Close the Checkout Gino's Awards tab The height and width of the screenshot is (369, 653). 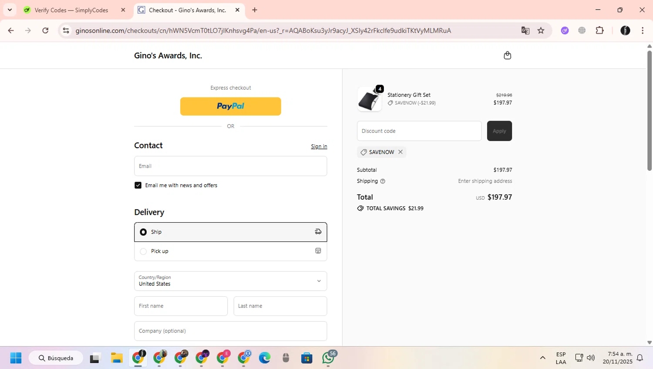(x=237, y=10)
